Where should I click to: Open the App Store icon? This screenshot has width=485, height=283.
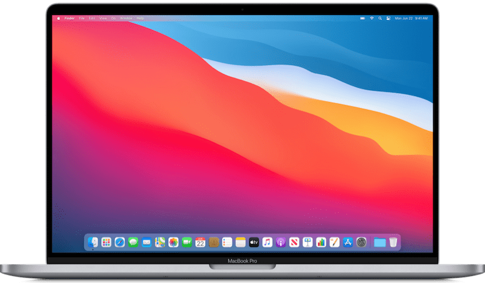click(348, 242)
